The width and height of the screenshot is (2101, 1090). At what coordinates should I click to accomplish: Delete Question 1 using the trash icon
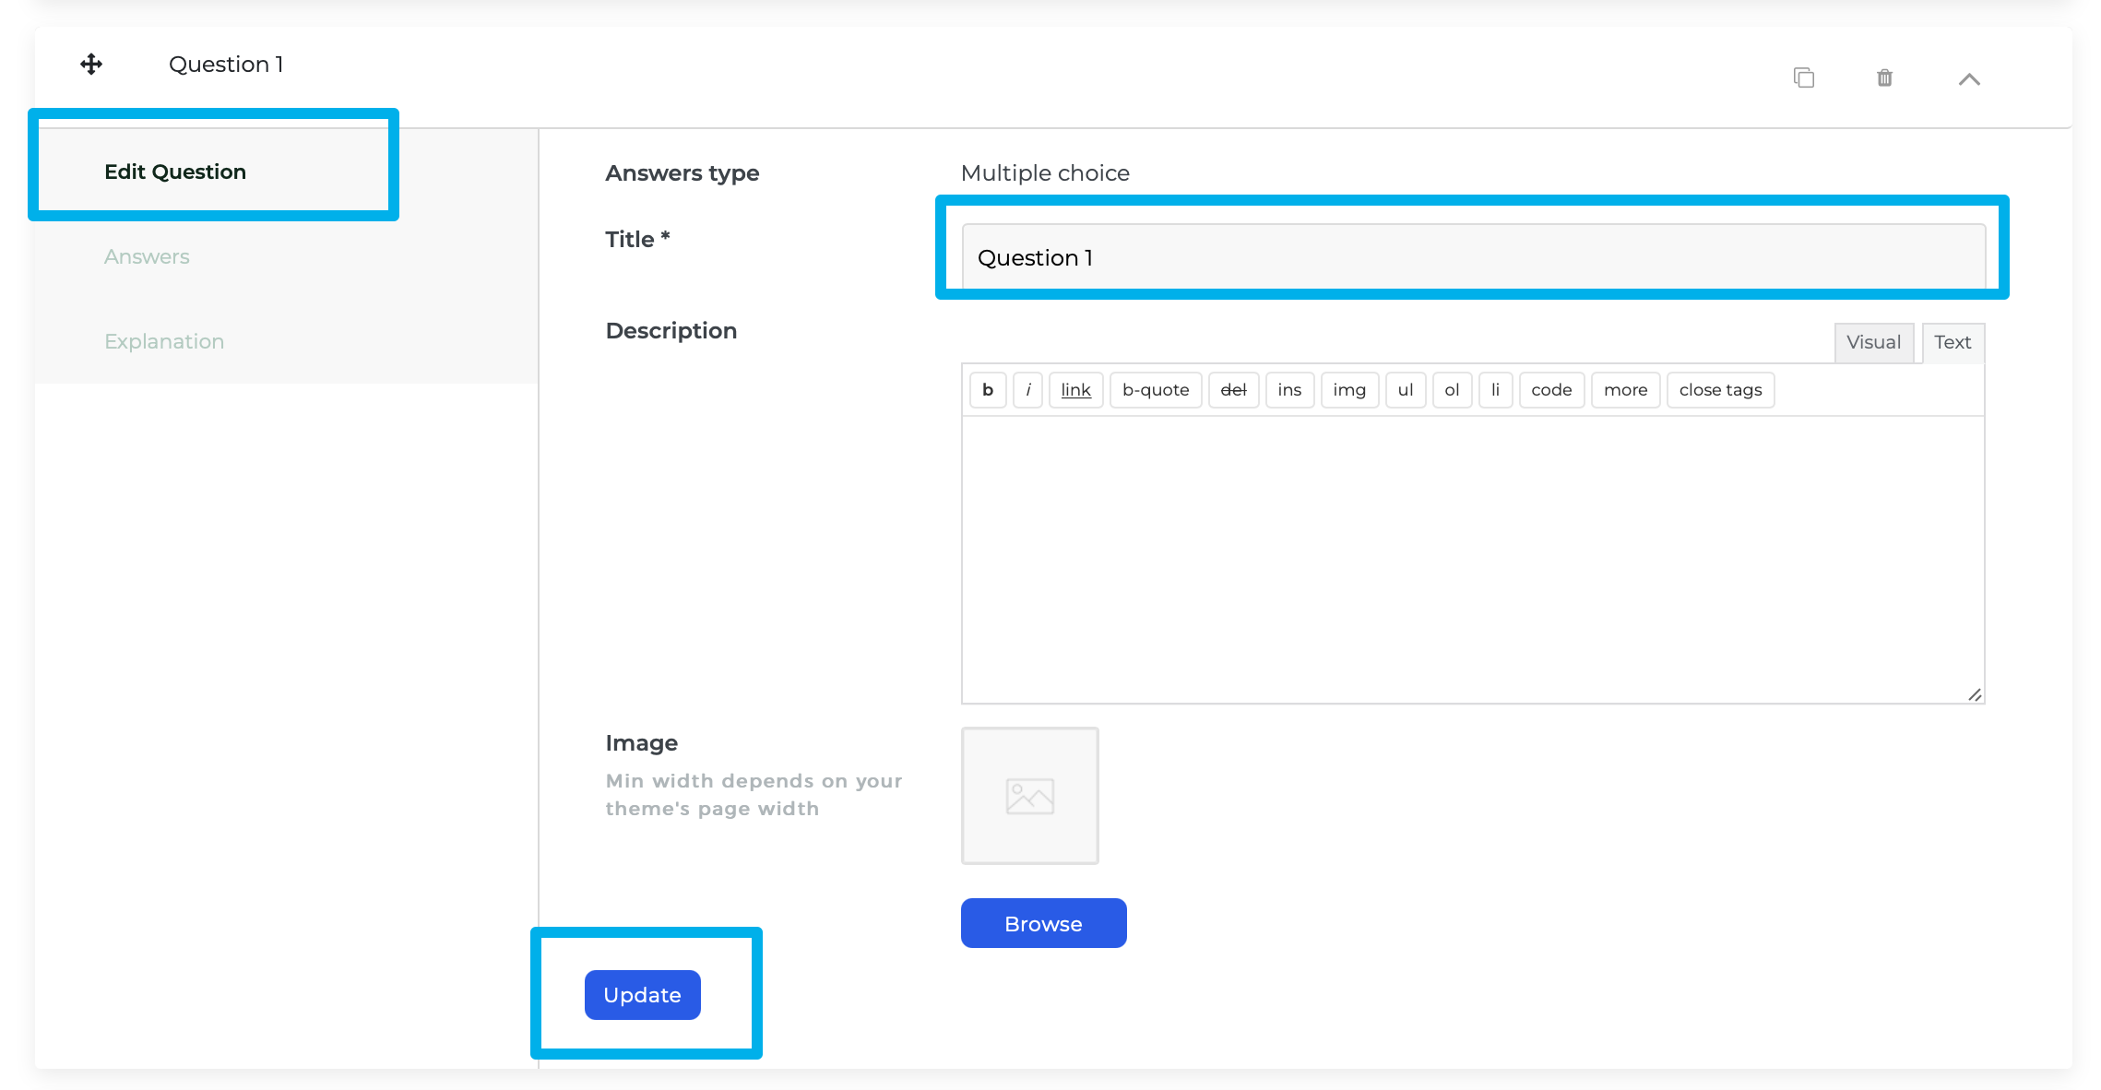coord(1883,77)
